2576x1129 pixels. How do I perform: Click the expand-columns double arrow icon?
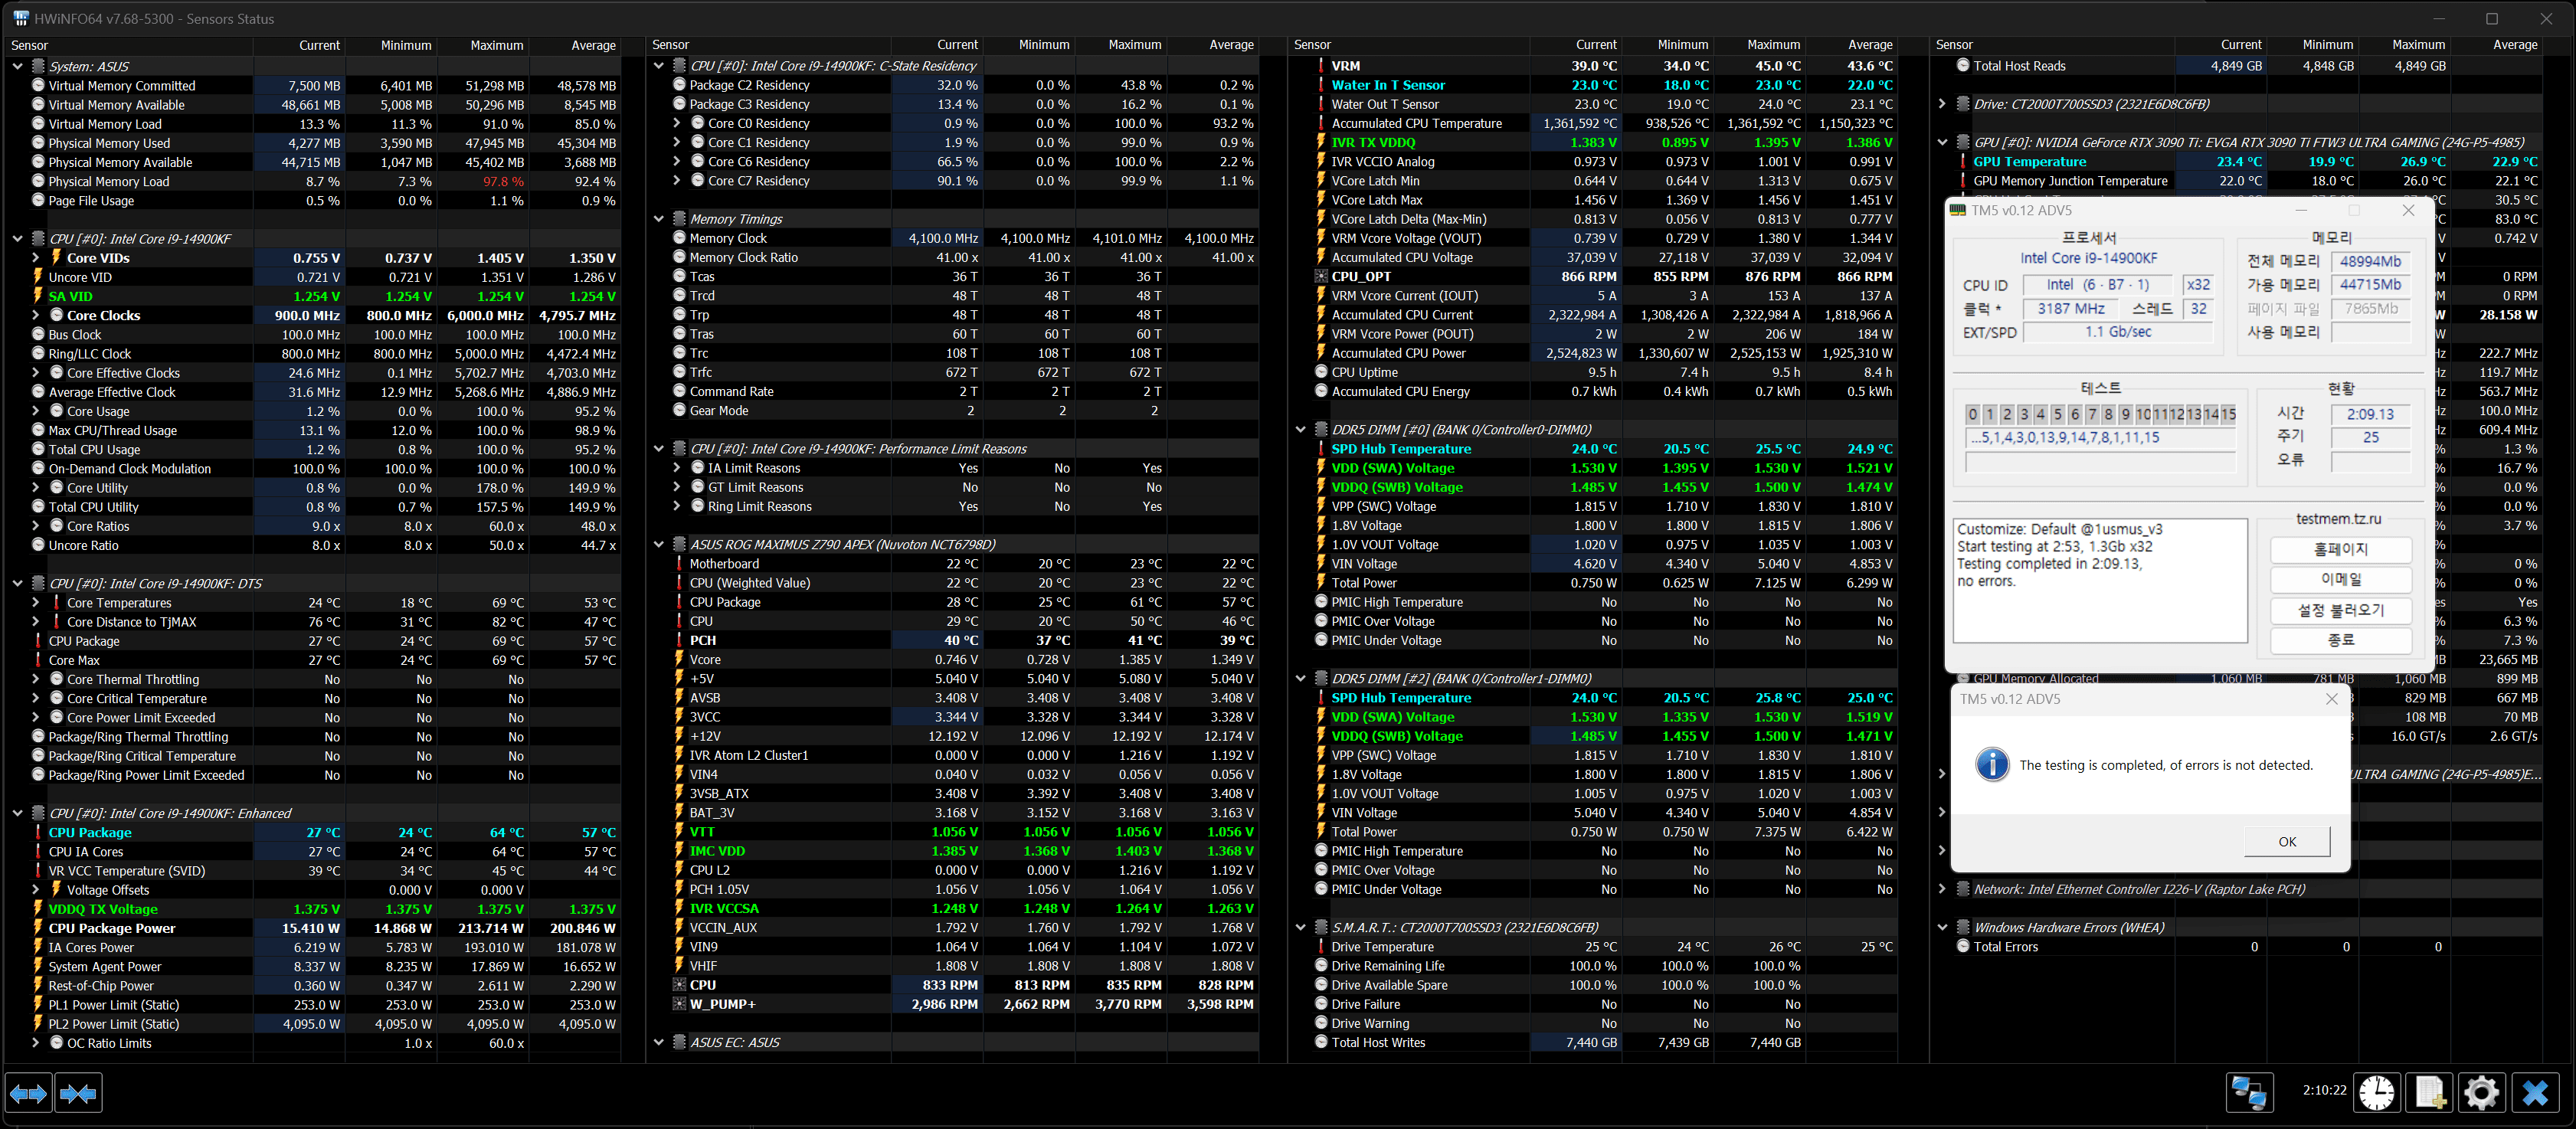coord(28,1093)
